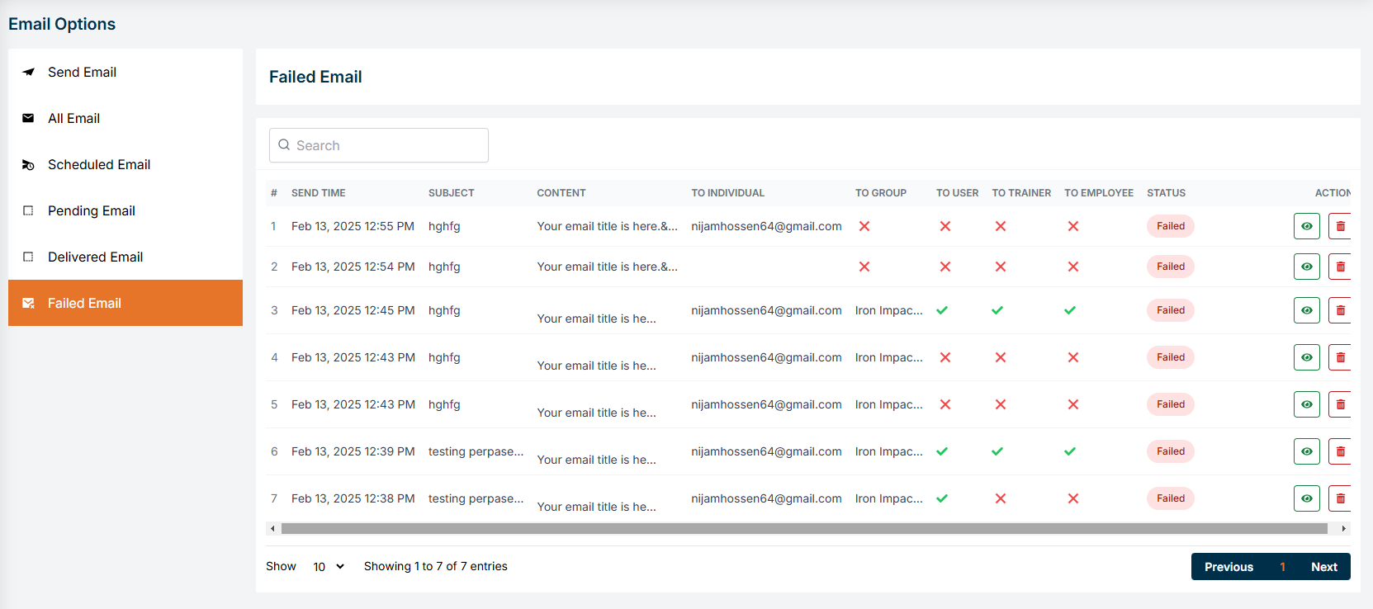This screenshot has width=1373, height=609.
Task: Click the Previous pagination button
Action: [1228, 567]
